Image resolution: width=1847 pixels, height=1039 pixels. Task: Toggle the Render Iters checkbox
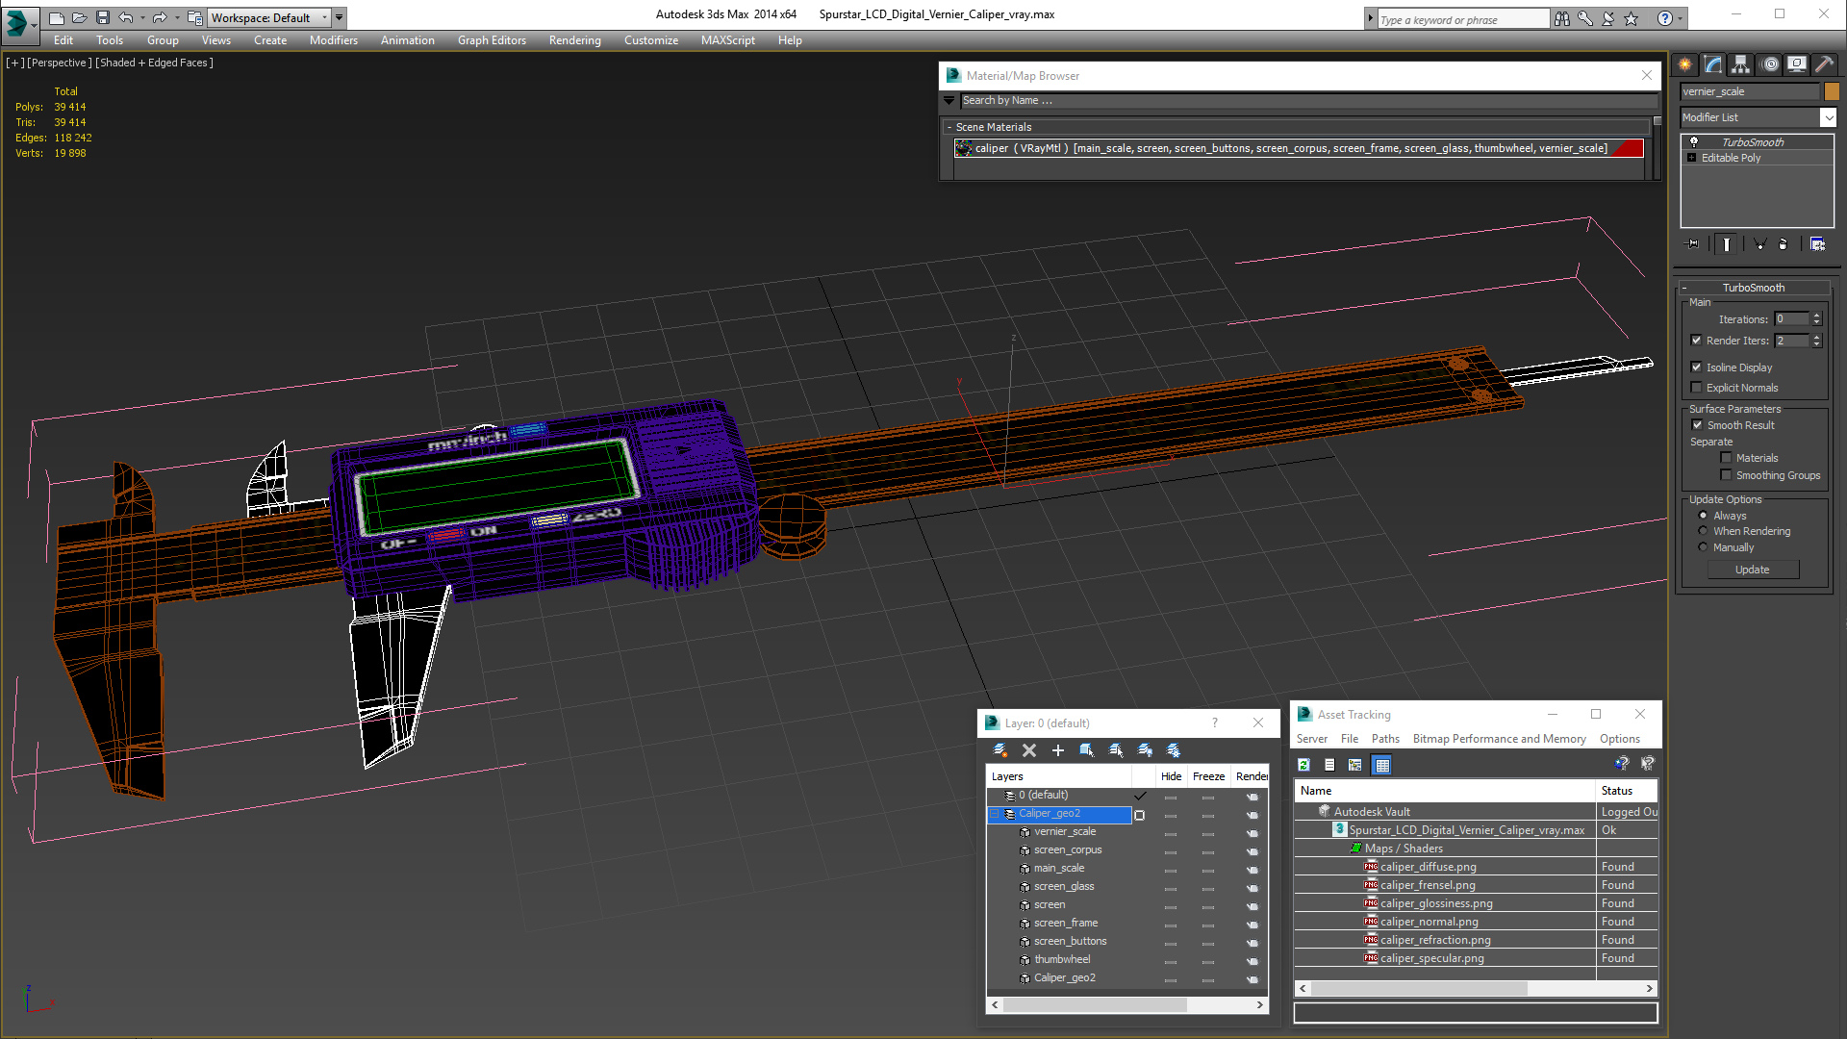1697,341
